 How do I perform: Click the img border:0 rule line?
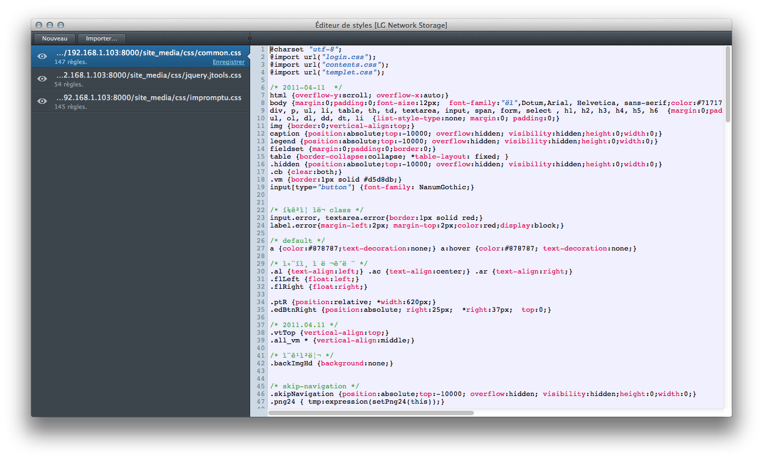pyautogui.click(x=343, y=126)
